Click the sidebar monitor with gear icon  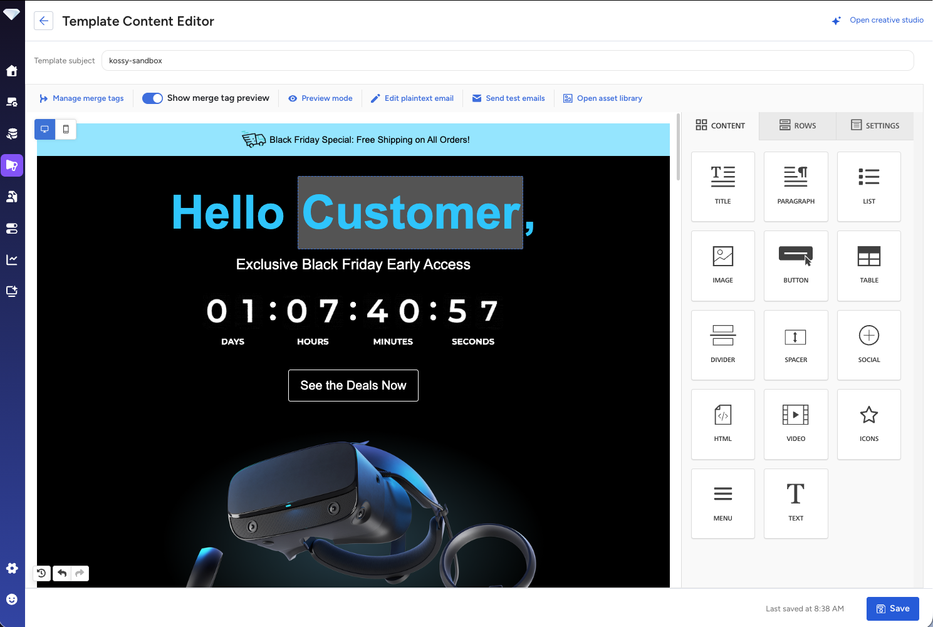point(12,102)
